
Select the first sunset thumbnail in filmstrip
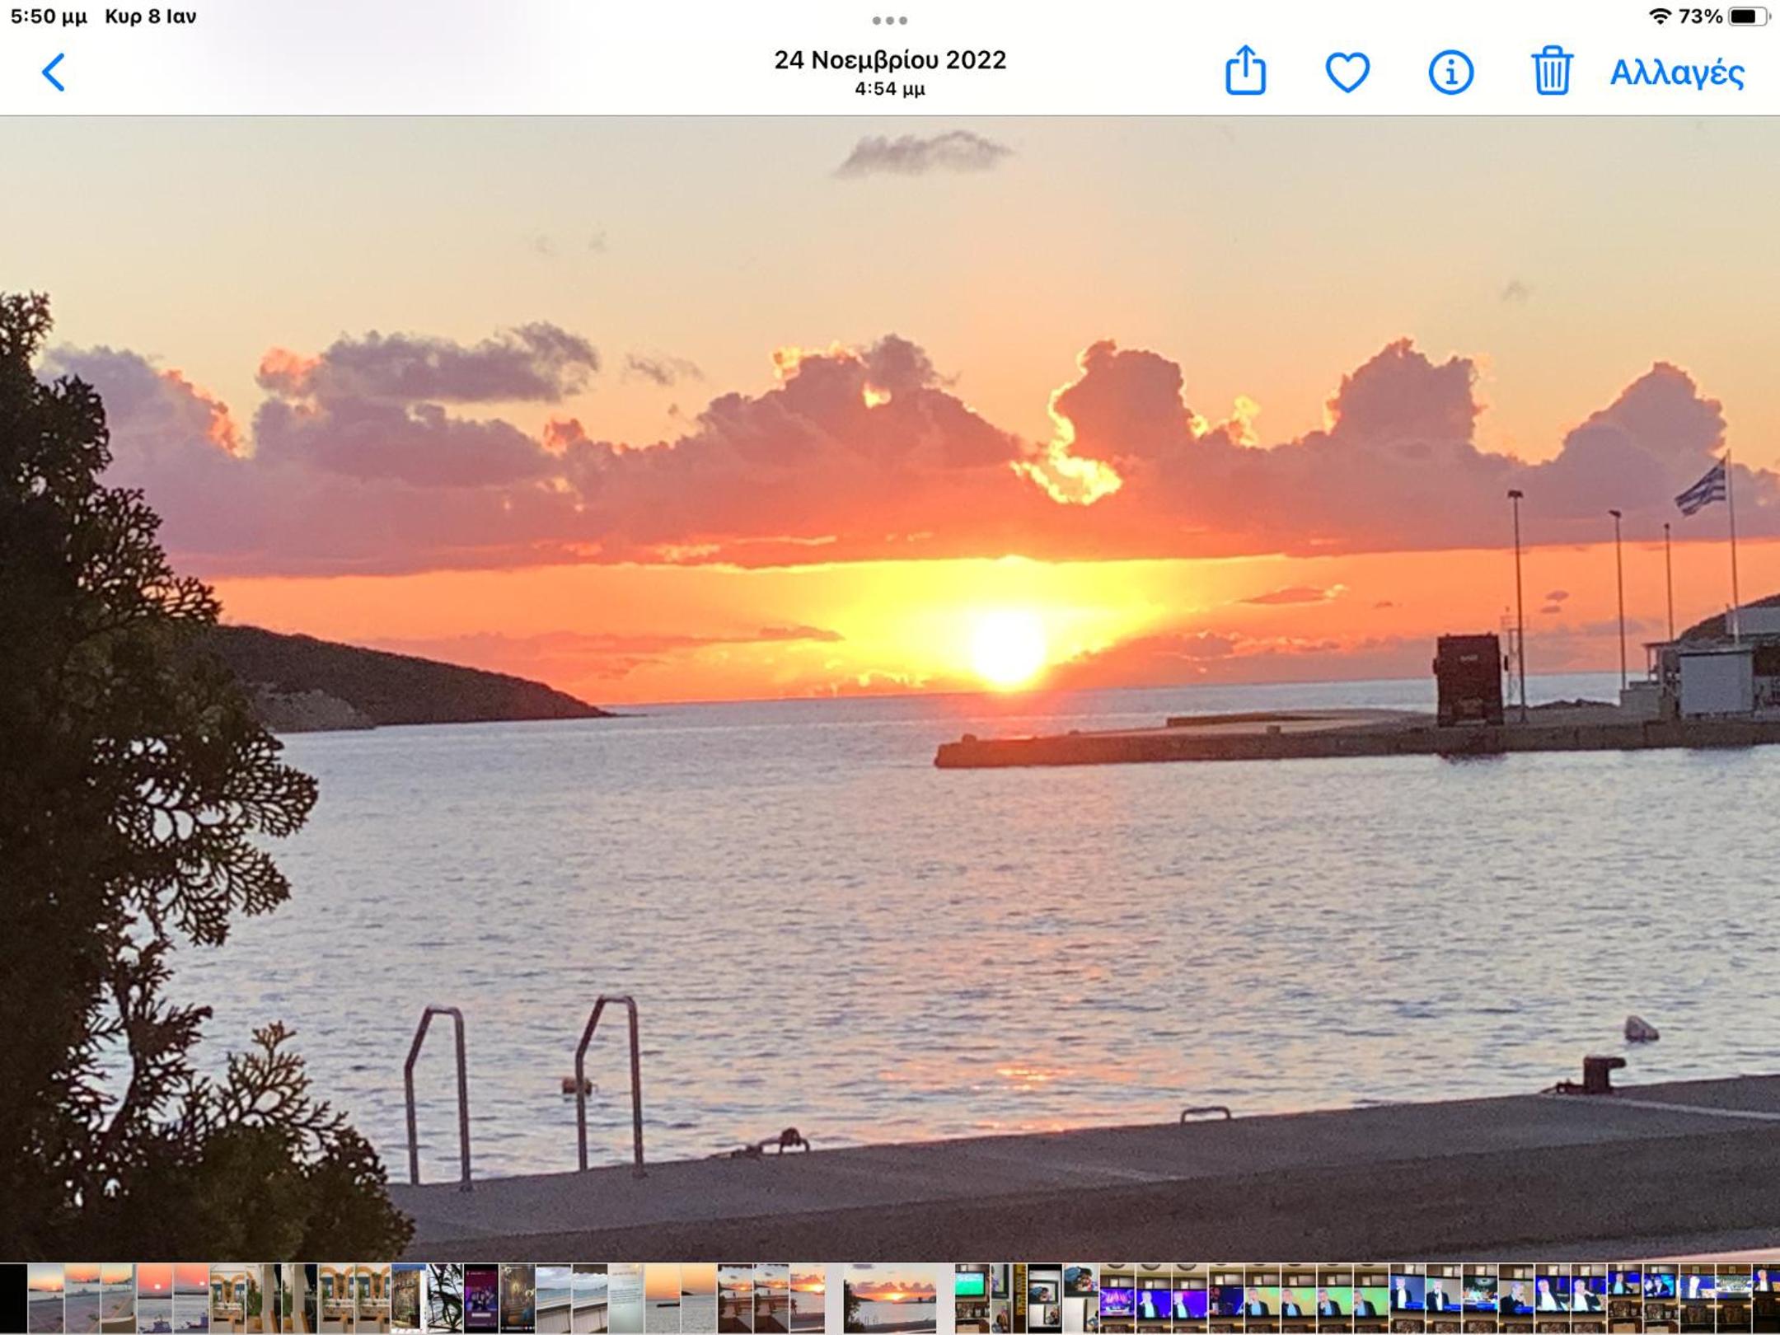pyautogui.click(x=46, y=1298)
